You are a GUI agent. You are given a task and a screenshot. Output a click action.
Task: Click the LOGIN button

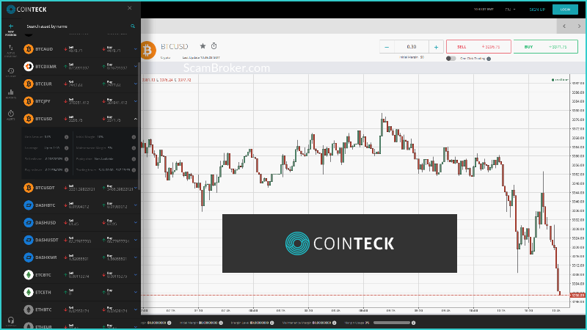click(x=565, y=10)
